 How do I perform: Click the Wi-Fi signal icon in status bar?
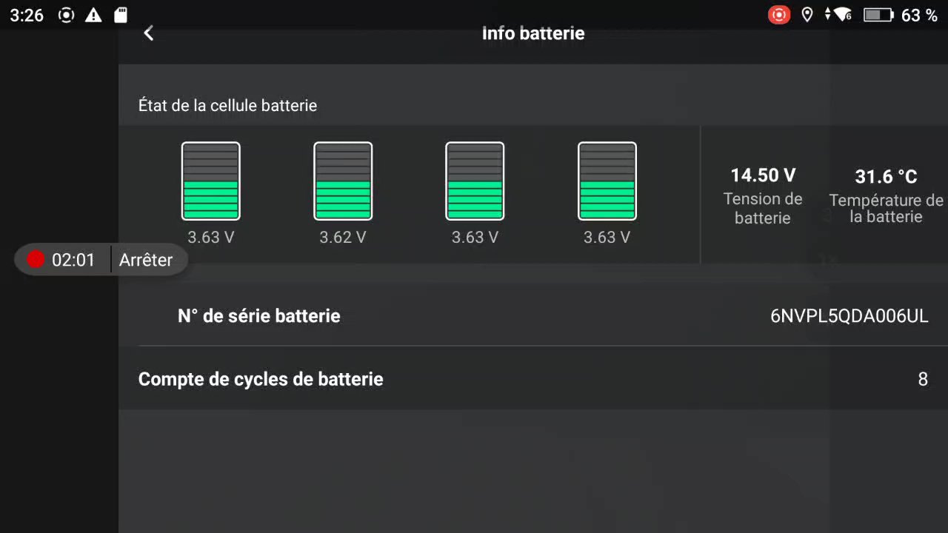pyautogui.click(x=841, y=15)
